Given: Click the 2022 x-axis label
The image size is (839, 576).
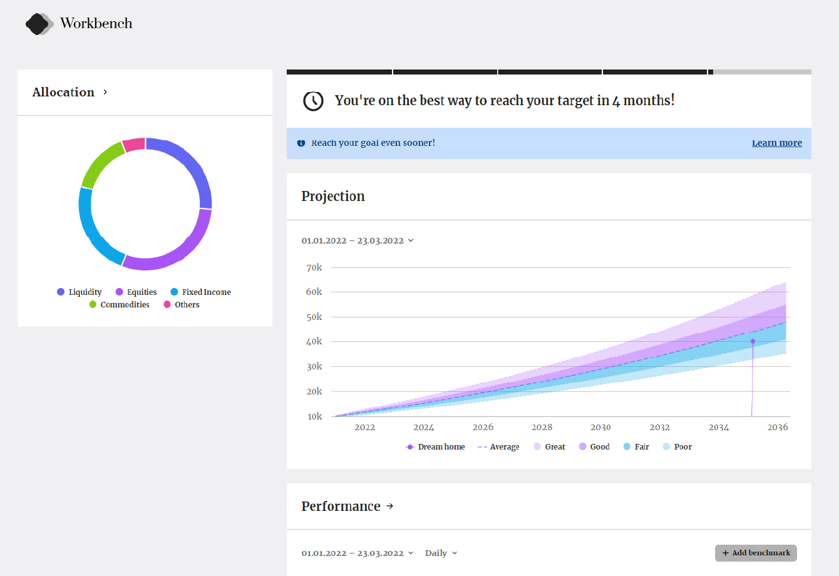Looking at the screenshot, I should [x=365, y=427].
